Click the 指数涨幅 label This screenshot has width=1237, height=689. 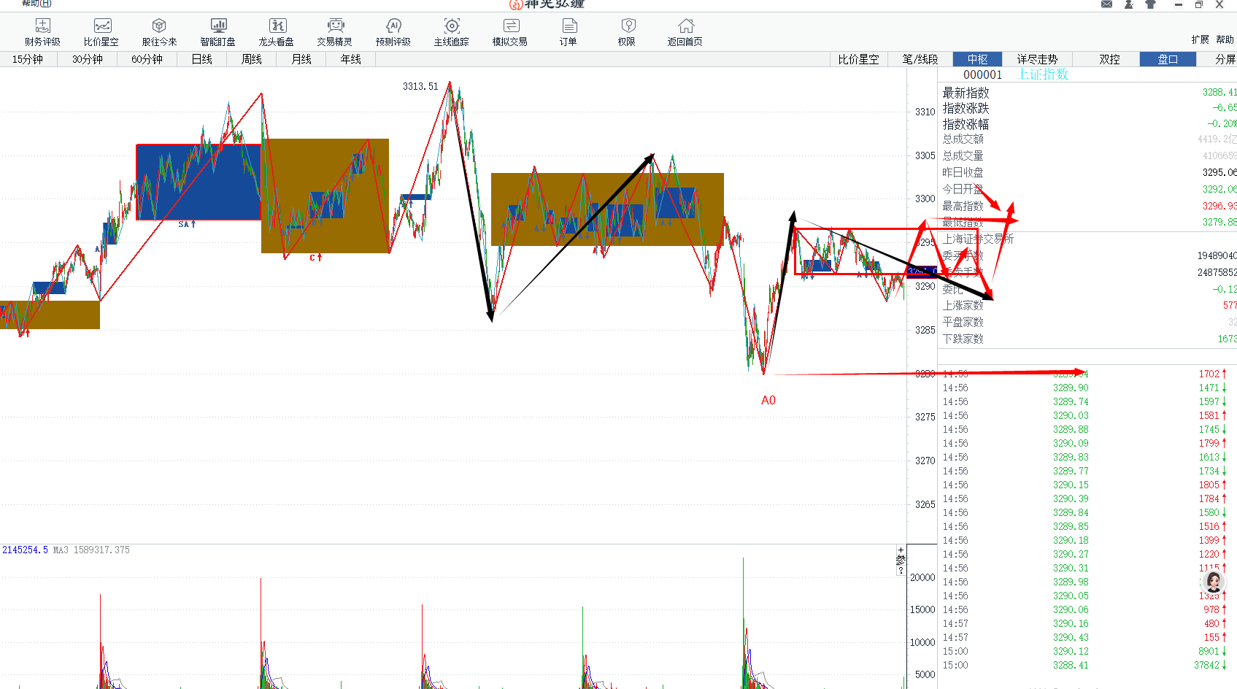point(966,124)
